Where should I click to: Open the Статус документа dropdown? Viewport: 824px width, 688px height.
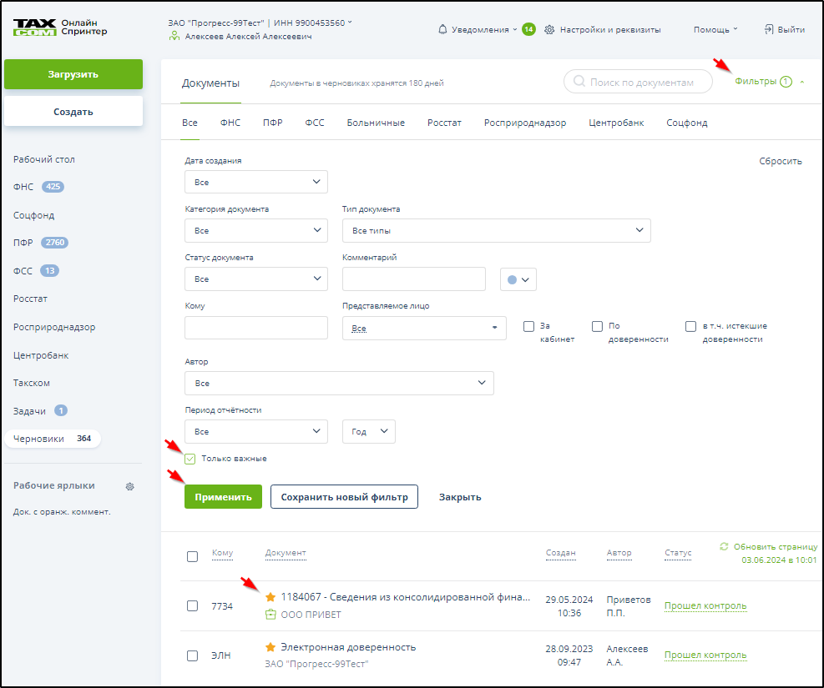point(255,279)
